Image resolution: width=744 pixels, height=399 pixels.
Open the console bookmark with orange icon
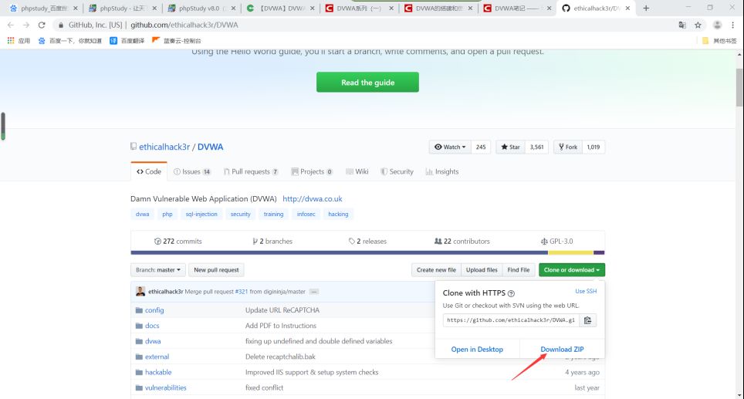point(177,41)
